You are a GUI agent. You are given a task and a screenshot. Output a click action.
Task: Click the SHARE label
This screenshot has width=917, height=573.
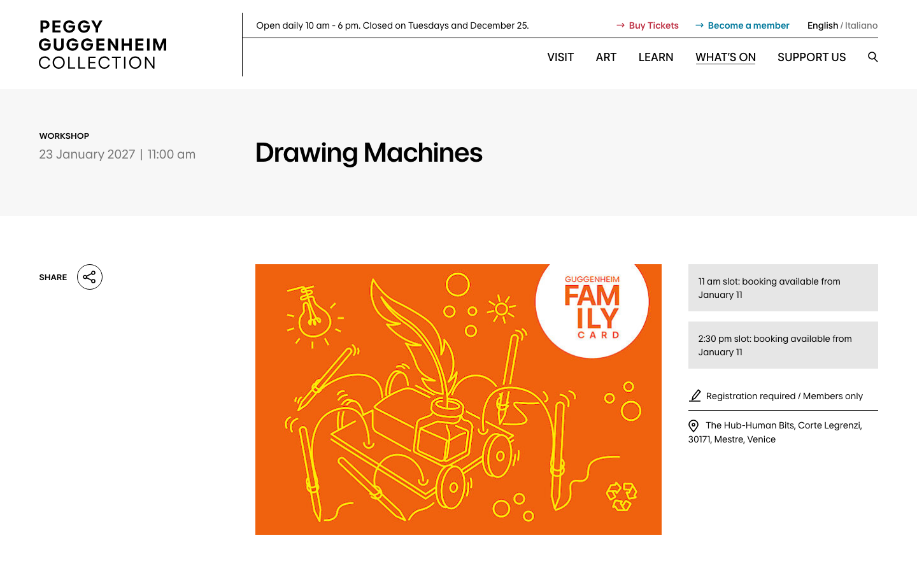pyautogui.click(x=53, y=277)
